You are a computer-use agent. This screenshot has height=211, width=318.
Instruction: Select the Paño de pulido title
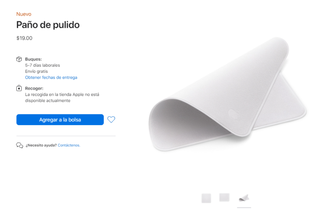pos(48,25)
